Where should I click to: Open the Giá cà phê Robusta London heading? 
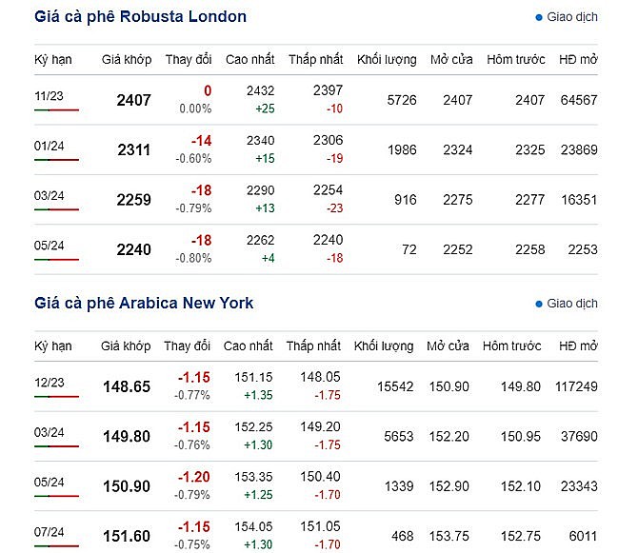click(140, 17)
